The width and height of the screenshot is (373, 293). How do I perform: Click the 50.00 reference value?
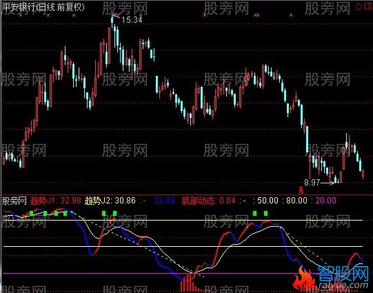point(268,201)
